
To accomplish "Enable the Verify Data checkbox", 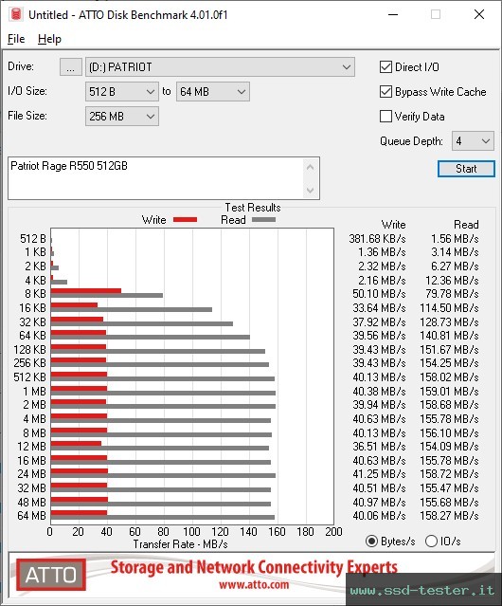I will pos(385,117).
